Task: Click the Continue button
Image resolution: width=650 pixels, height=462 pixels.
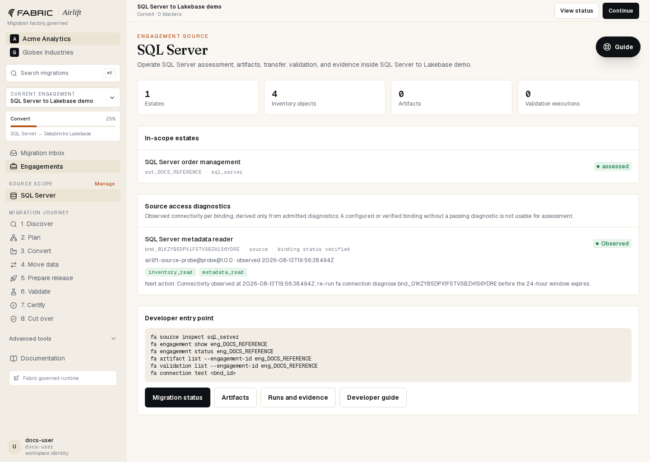Action: click(621, 11)
